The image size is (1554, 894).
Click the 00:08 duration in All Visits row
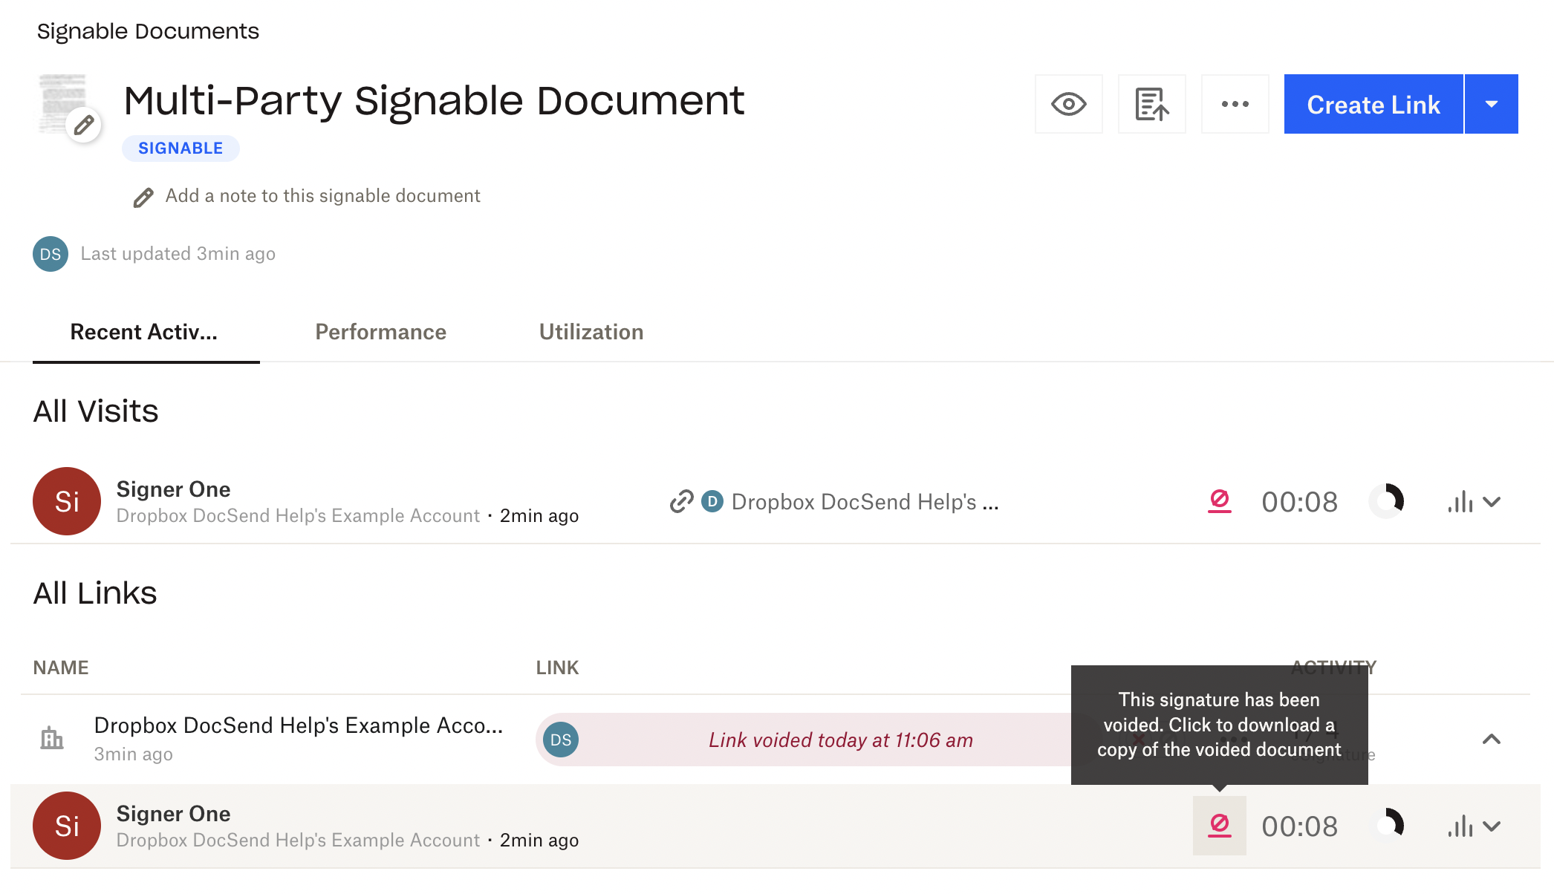(1299, 502)
